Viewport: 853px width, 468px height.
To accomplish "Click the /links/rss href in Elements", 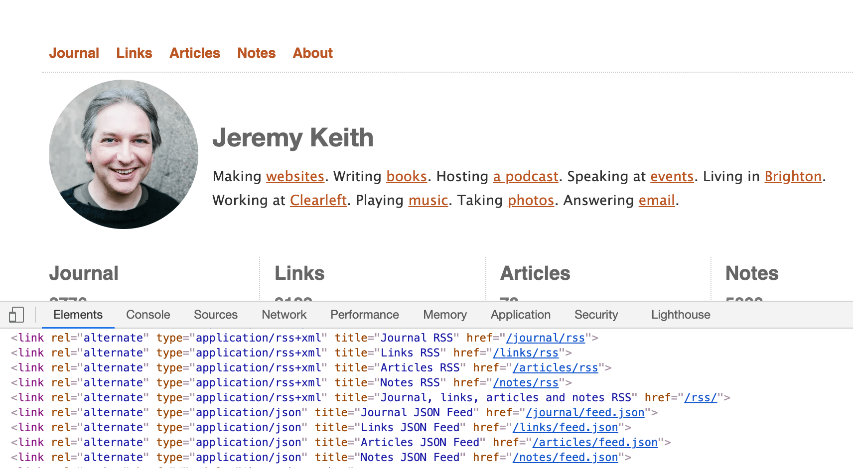I will tap(526, 353).
